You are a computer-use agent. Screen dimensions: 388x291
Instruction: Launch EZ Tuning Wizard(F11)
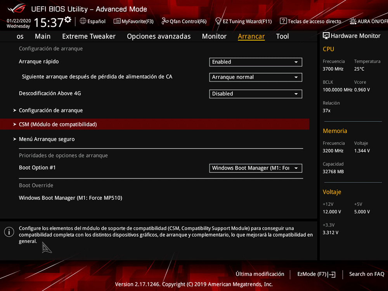click(x=244, y=21)
